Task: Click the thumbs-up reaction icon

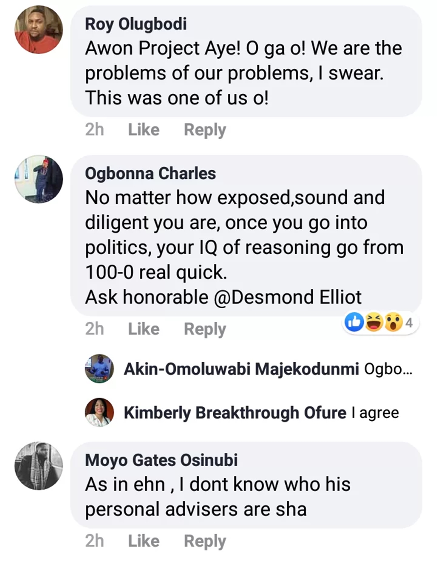Action: (354, 322)
